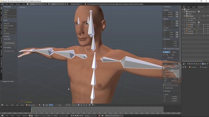209x117 pixels.
Task: Jump to start frame in timeline
Action: [x=72, y=116]
